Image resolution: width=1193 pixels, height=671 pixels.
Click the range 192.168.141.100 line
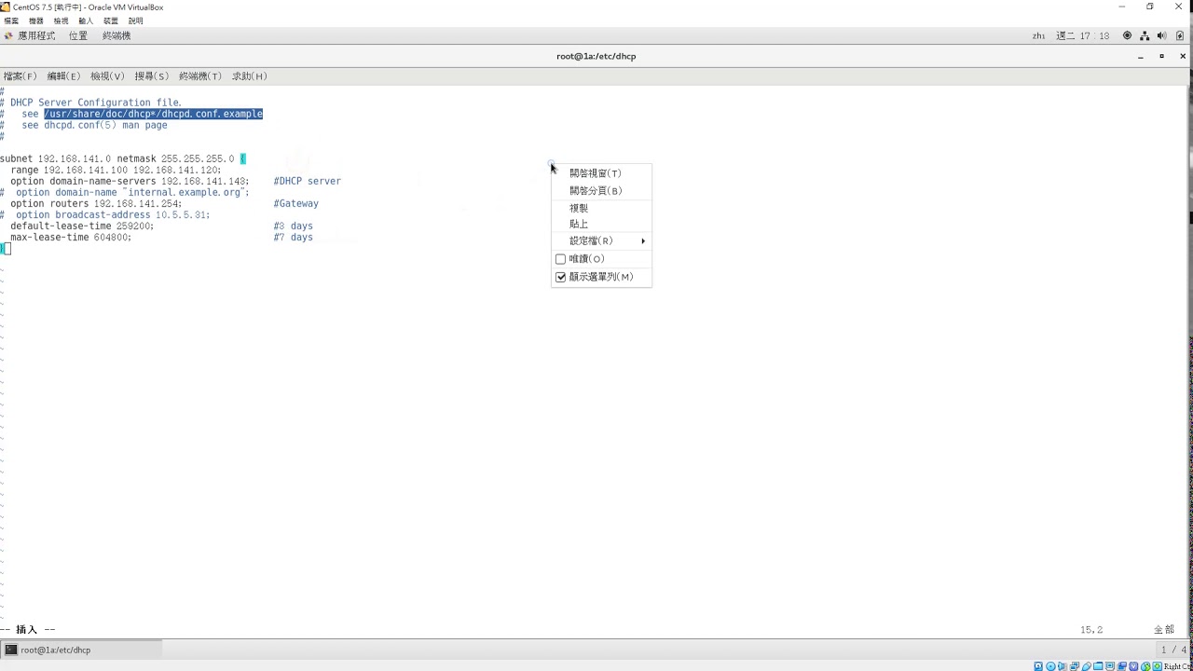tap(117, 170)
